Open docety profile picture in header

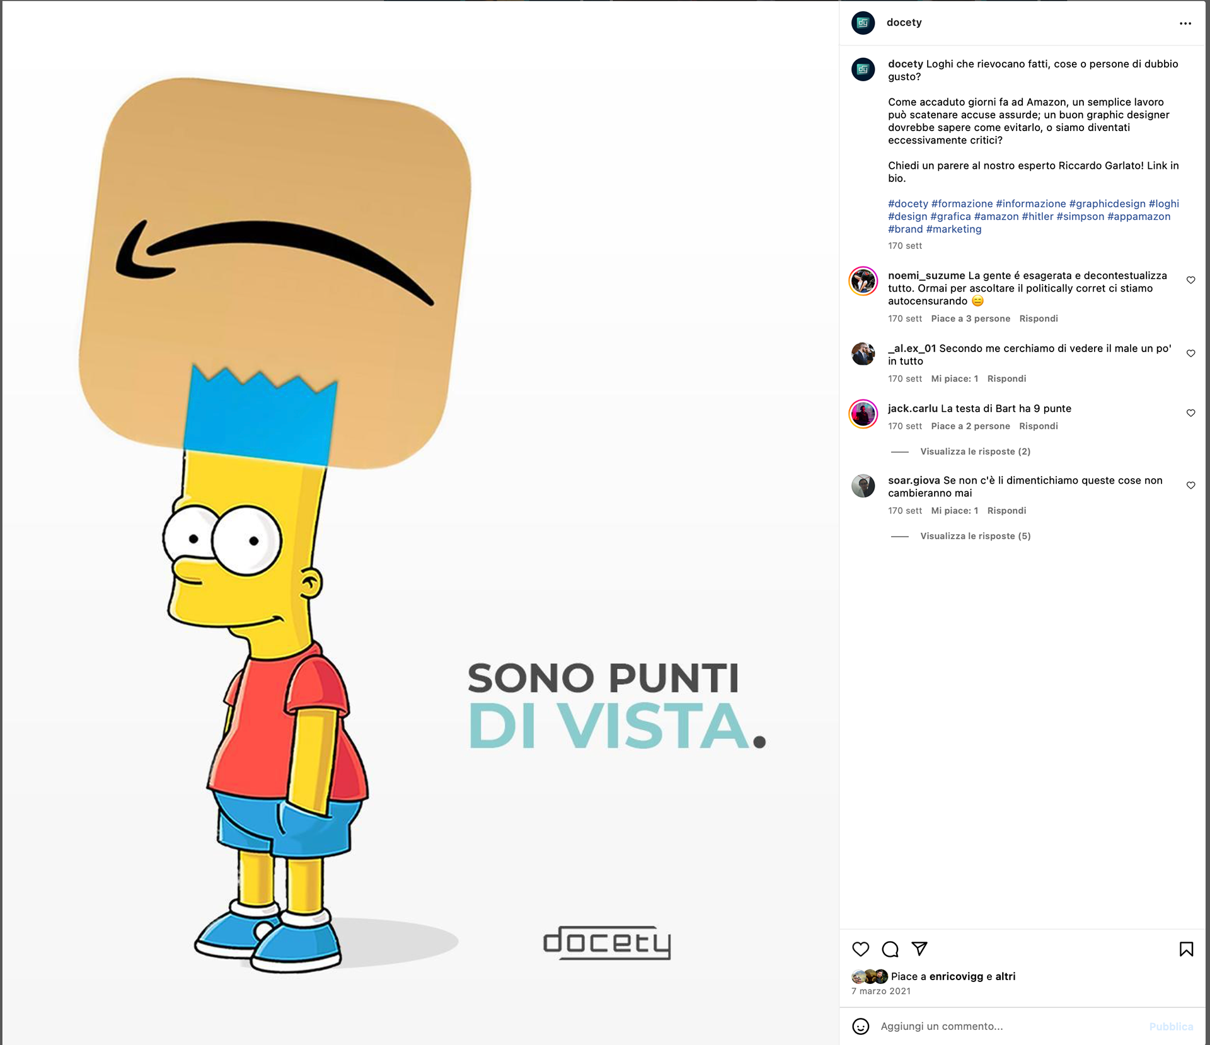(863, 23)
